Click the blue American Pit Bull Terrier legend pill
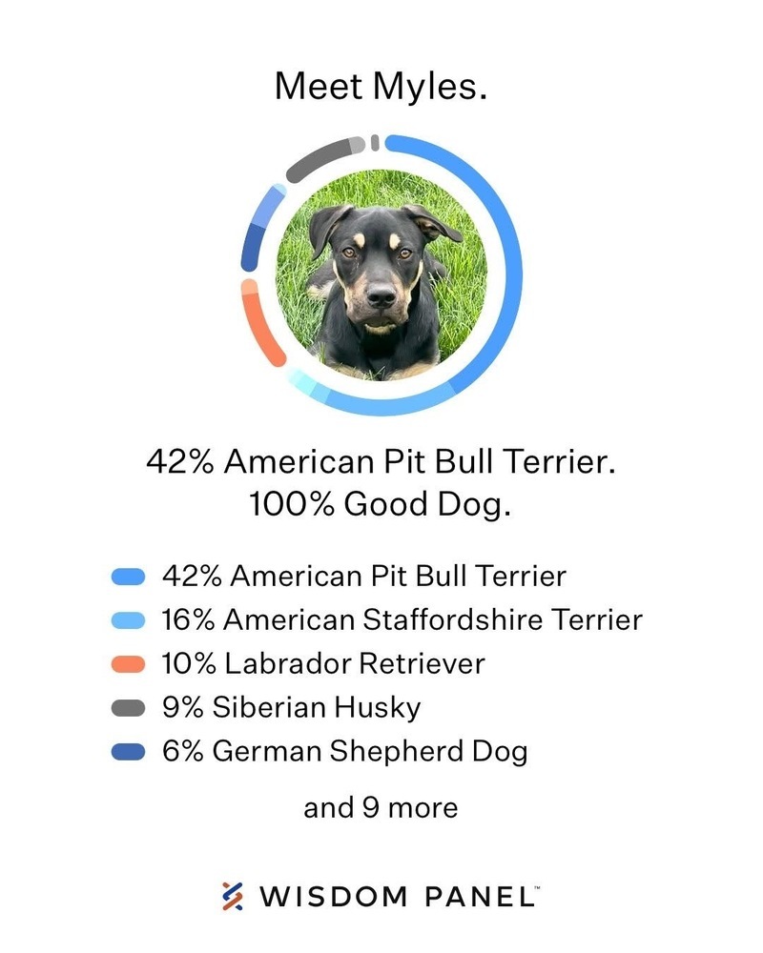The height and width of the screenshot is (953, 763). tap(129, 577)
